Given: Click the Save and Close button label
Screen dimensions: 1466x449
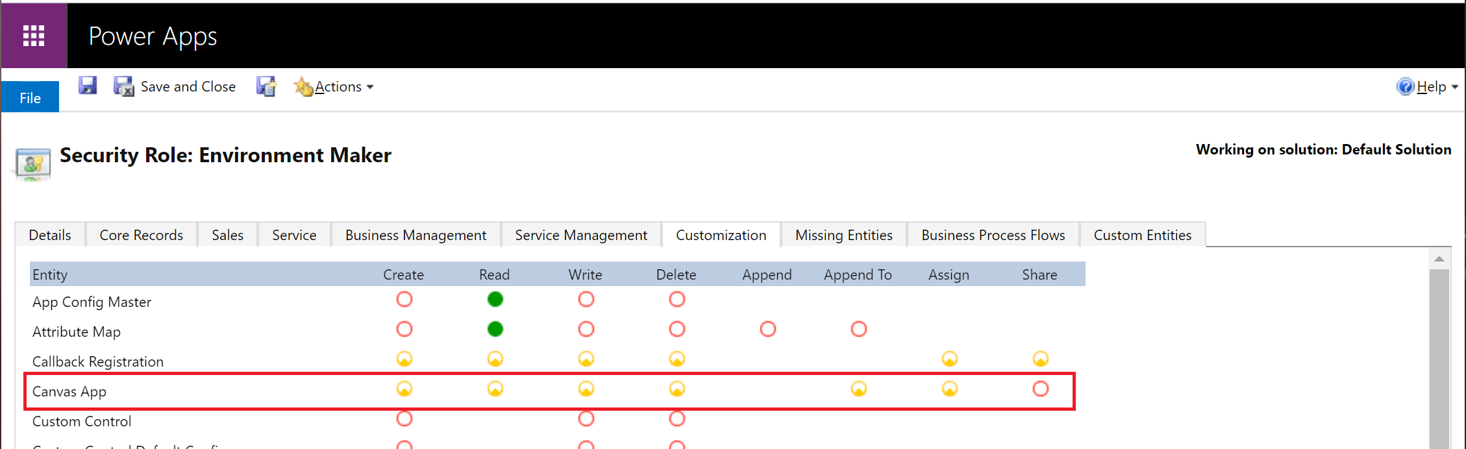Looking at the screenshot, I should 188,86.
